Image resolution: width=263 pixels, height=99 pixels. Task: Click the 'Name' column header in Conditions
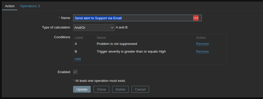(101, 38)
